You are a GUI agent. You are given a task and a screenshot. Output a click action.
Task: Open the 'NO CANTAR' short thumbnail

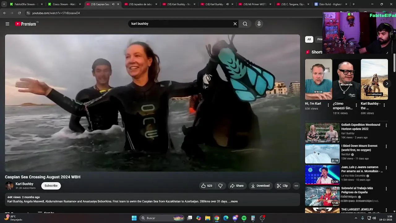pos(346,79)
